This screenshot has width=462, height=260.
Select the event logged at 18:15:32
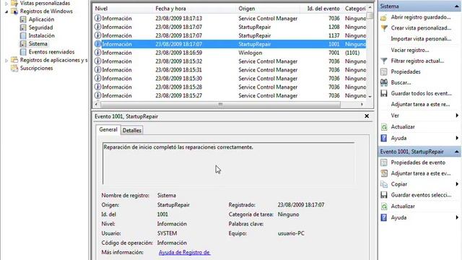pyautogui.click(x=230, y=61)
